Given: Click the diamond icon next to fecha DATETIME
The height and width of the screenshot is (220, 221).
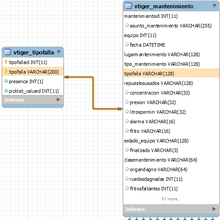Looking at the screenshot, I should (127, 44).
